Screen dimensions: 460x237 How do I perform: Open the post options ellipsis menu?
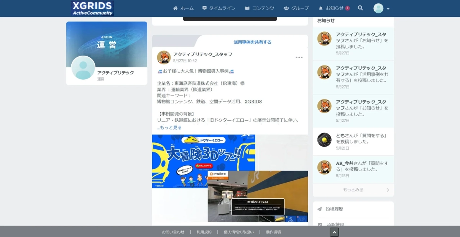coord(299,57)
